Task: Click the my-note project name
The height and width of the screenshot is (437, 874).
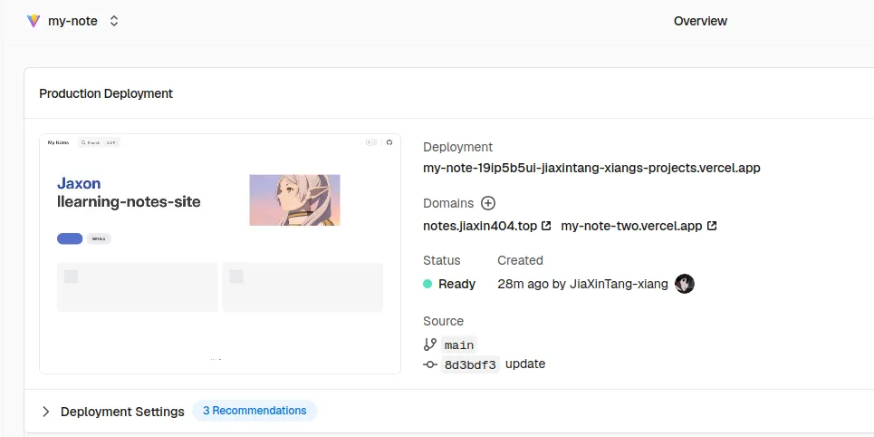Action: pyautogui.click(x=73, y=21)
